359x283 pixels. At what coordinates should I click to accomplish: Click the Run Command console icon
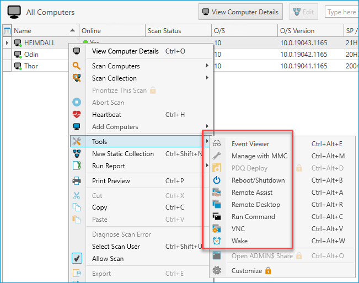tap(217, 216)
